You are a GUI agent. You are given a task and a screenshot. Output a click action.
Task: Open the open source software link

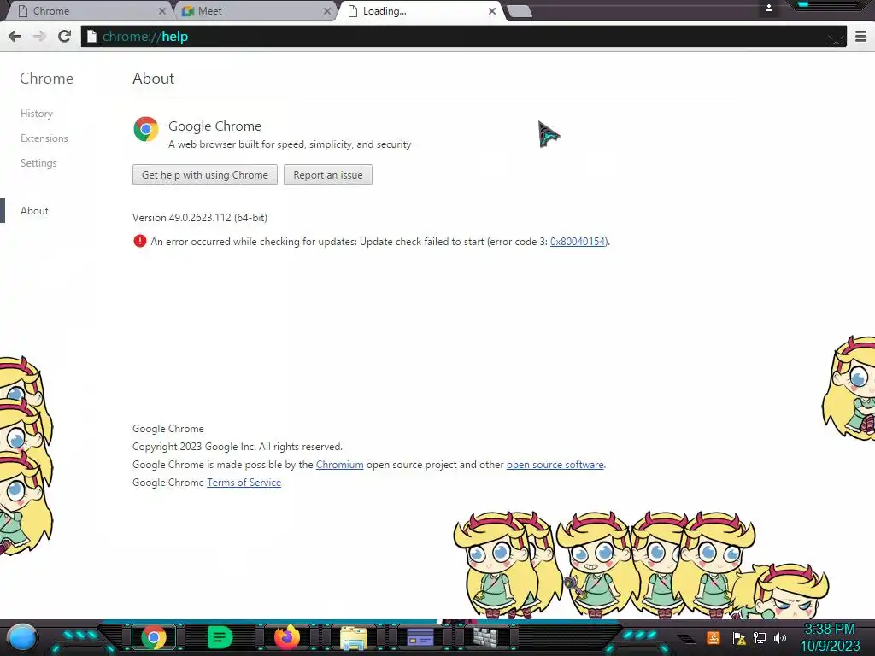[x=555, y=465]
